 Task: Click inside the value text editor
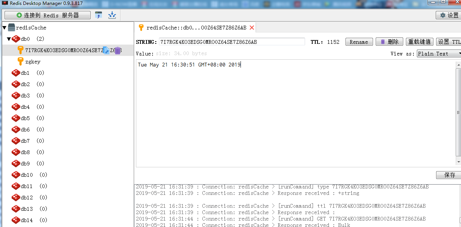(x=296, y=113)
